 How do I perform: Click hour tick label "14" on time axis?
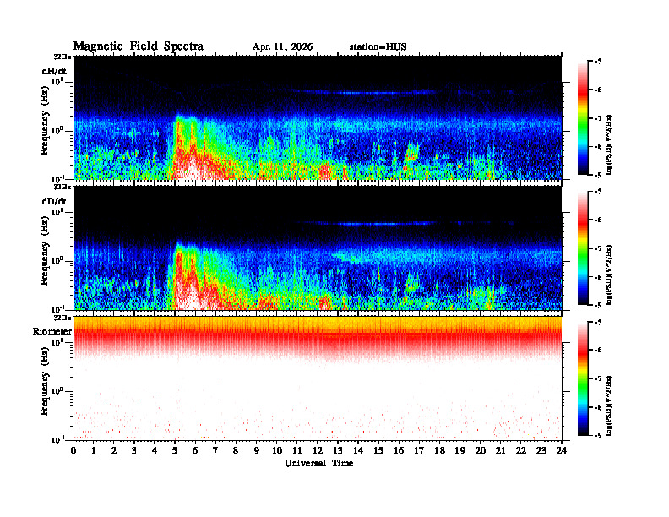[x=358, y=450]
